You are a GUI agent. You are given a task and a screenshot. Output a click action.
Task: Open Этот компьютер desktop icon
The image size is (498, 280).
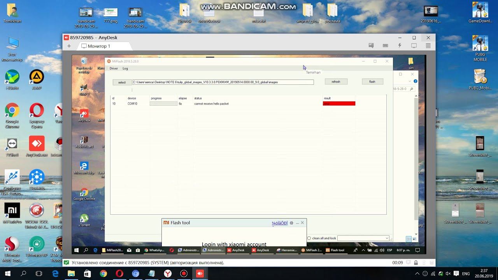[x=12, y=49]
